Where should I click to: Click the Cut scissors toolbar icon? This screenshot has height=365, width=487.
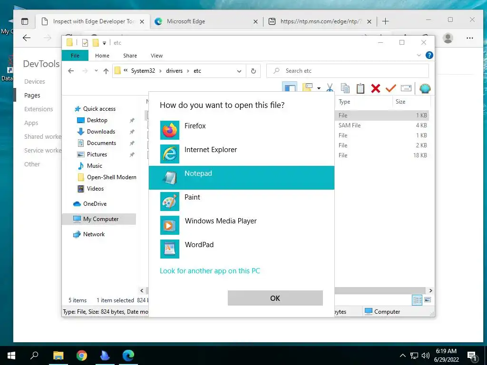pos(330,88)
